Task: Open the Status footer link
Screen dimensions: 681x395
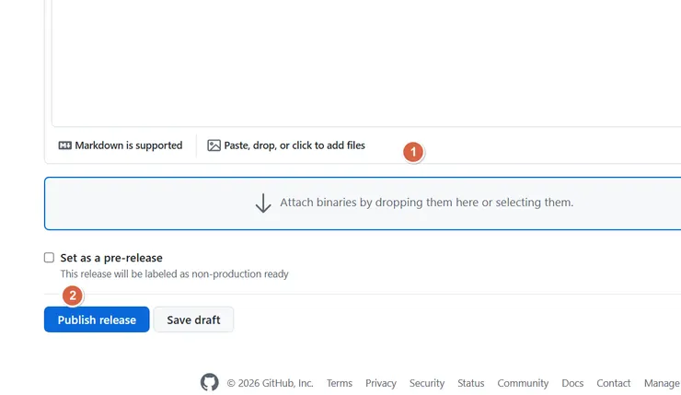Action: 470,383
